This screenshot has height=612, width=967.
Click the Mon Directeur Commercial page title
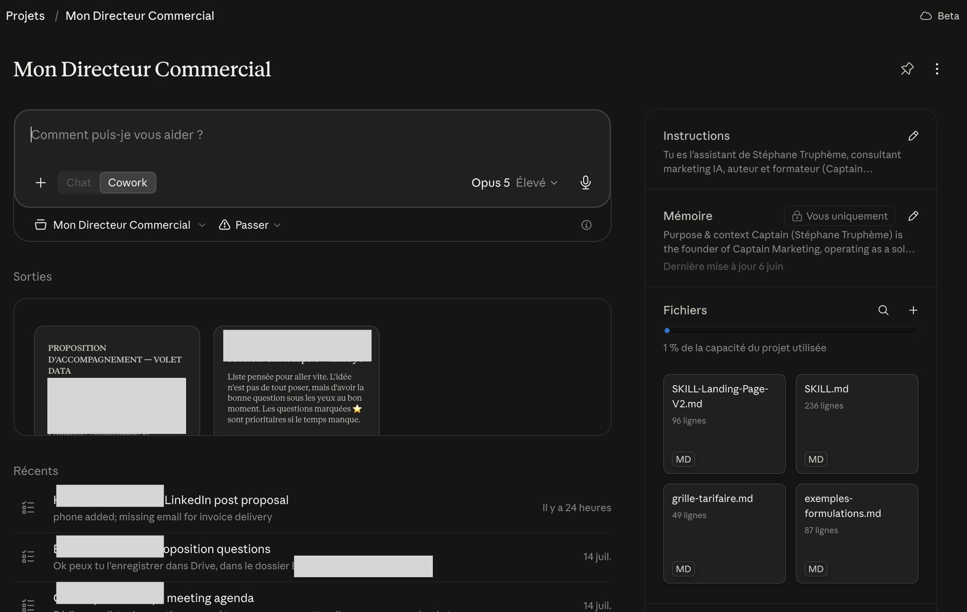142,69
